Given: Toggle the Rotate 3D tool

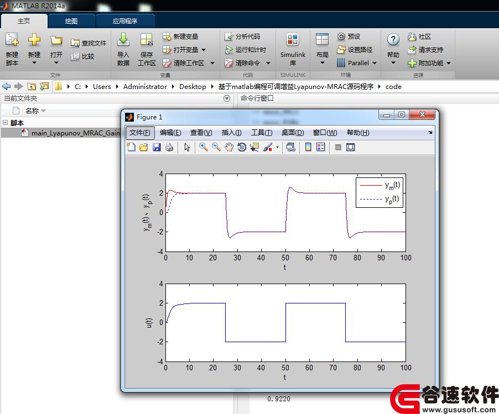Looking at the screenshot, I should point(242,147).
